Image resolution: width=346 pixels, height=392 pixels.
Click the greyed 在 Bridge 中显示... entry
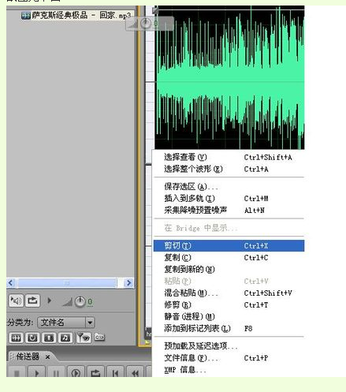click(x=229, y=228)
